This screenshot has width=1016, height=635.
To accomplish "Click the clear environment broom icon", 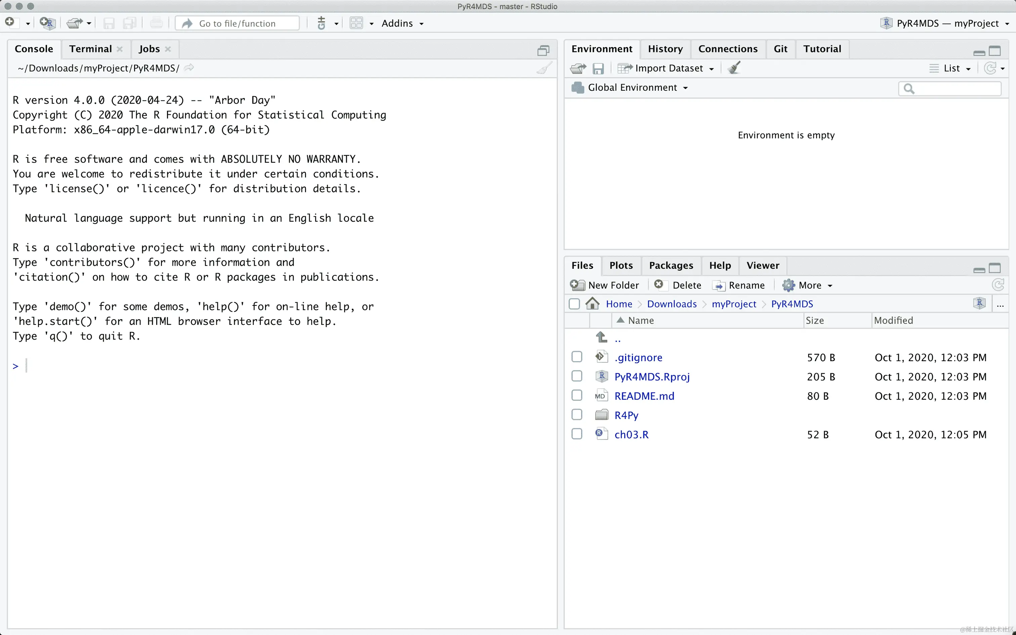I will click(x=734, y=68).
